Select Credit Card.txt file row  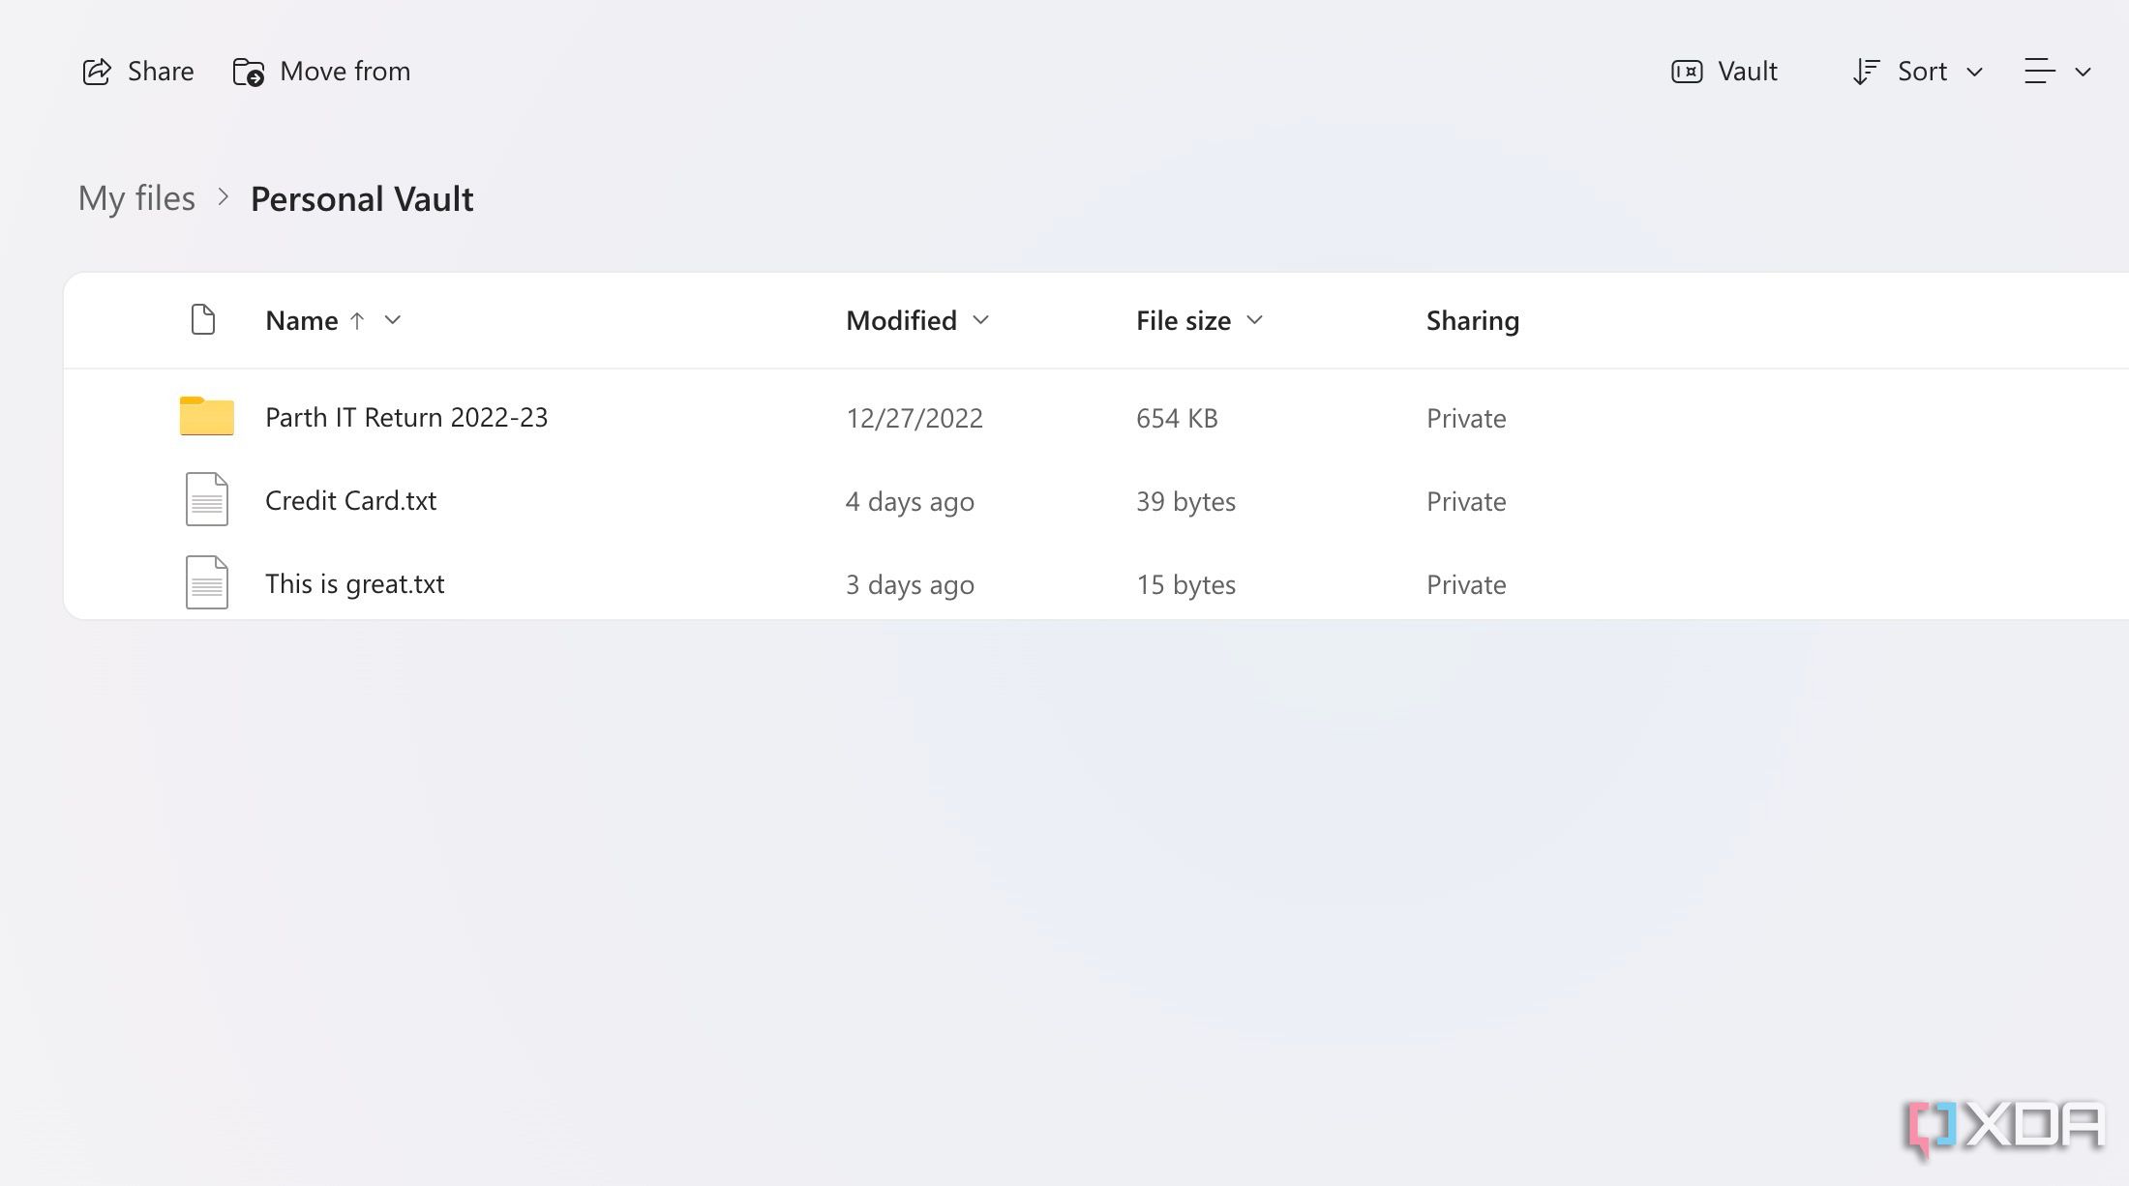(x=350, y=499)
